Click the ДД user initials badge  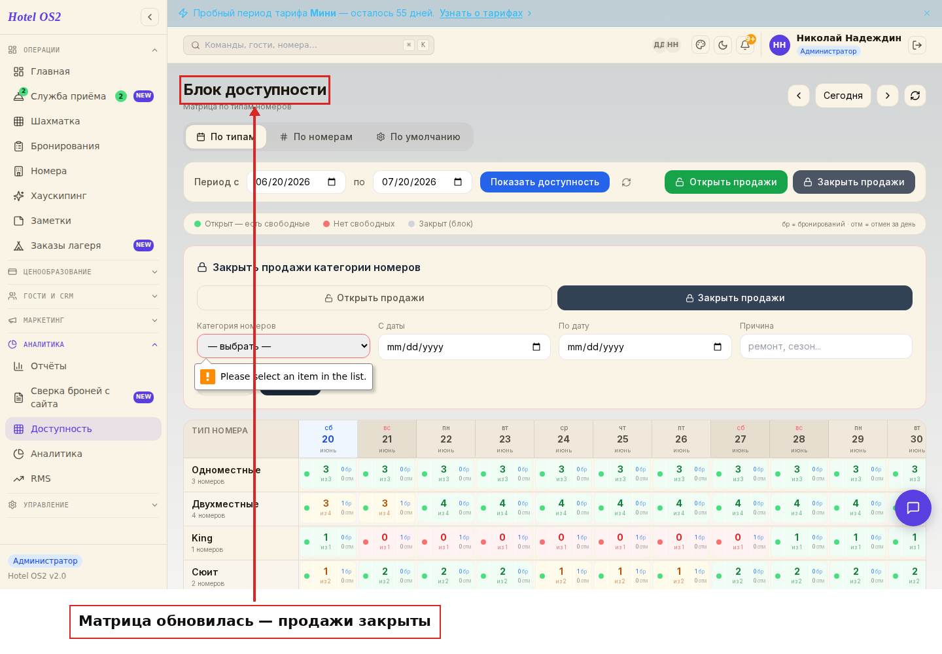659,45
